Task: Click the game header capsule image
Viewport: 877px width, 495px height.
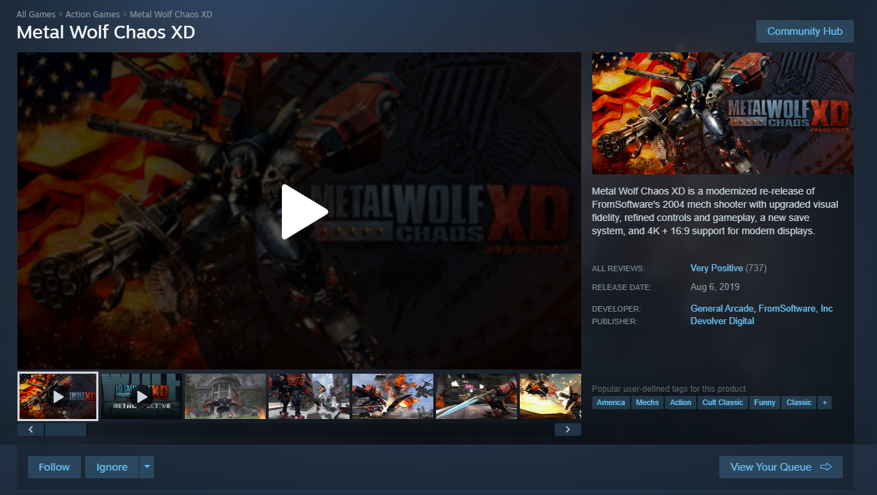Action: pyautogui.click(x=723, y=113)
